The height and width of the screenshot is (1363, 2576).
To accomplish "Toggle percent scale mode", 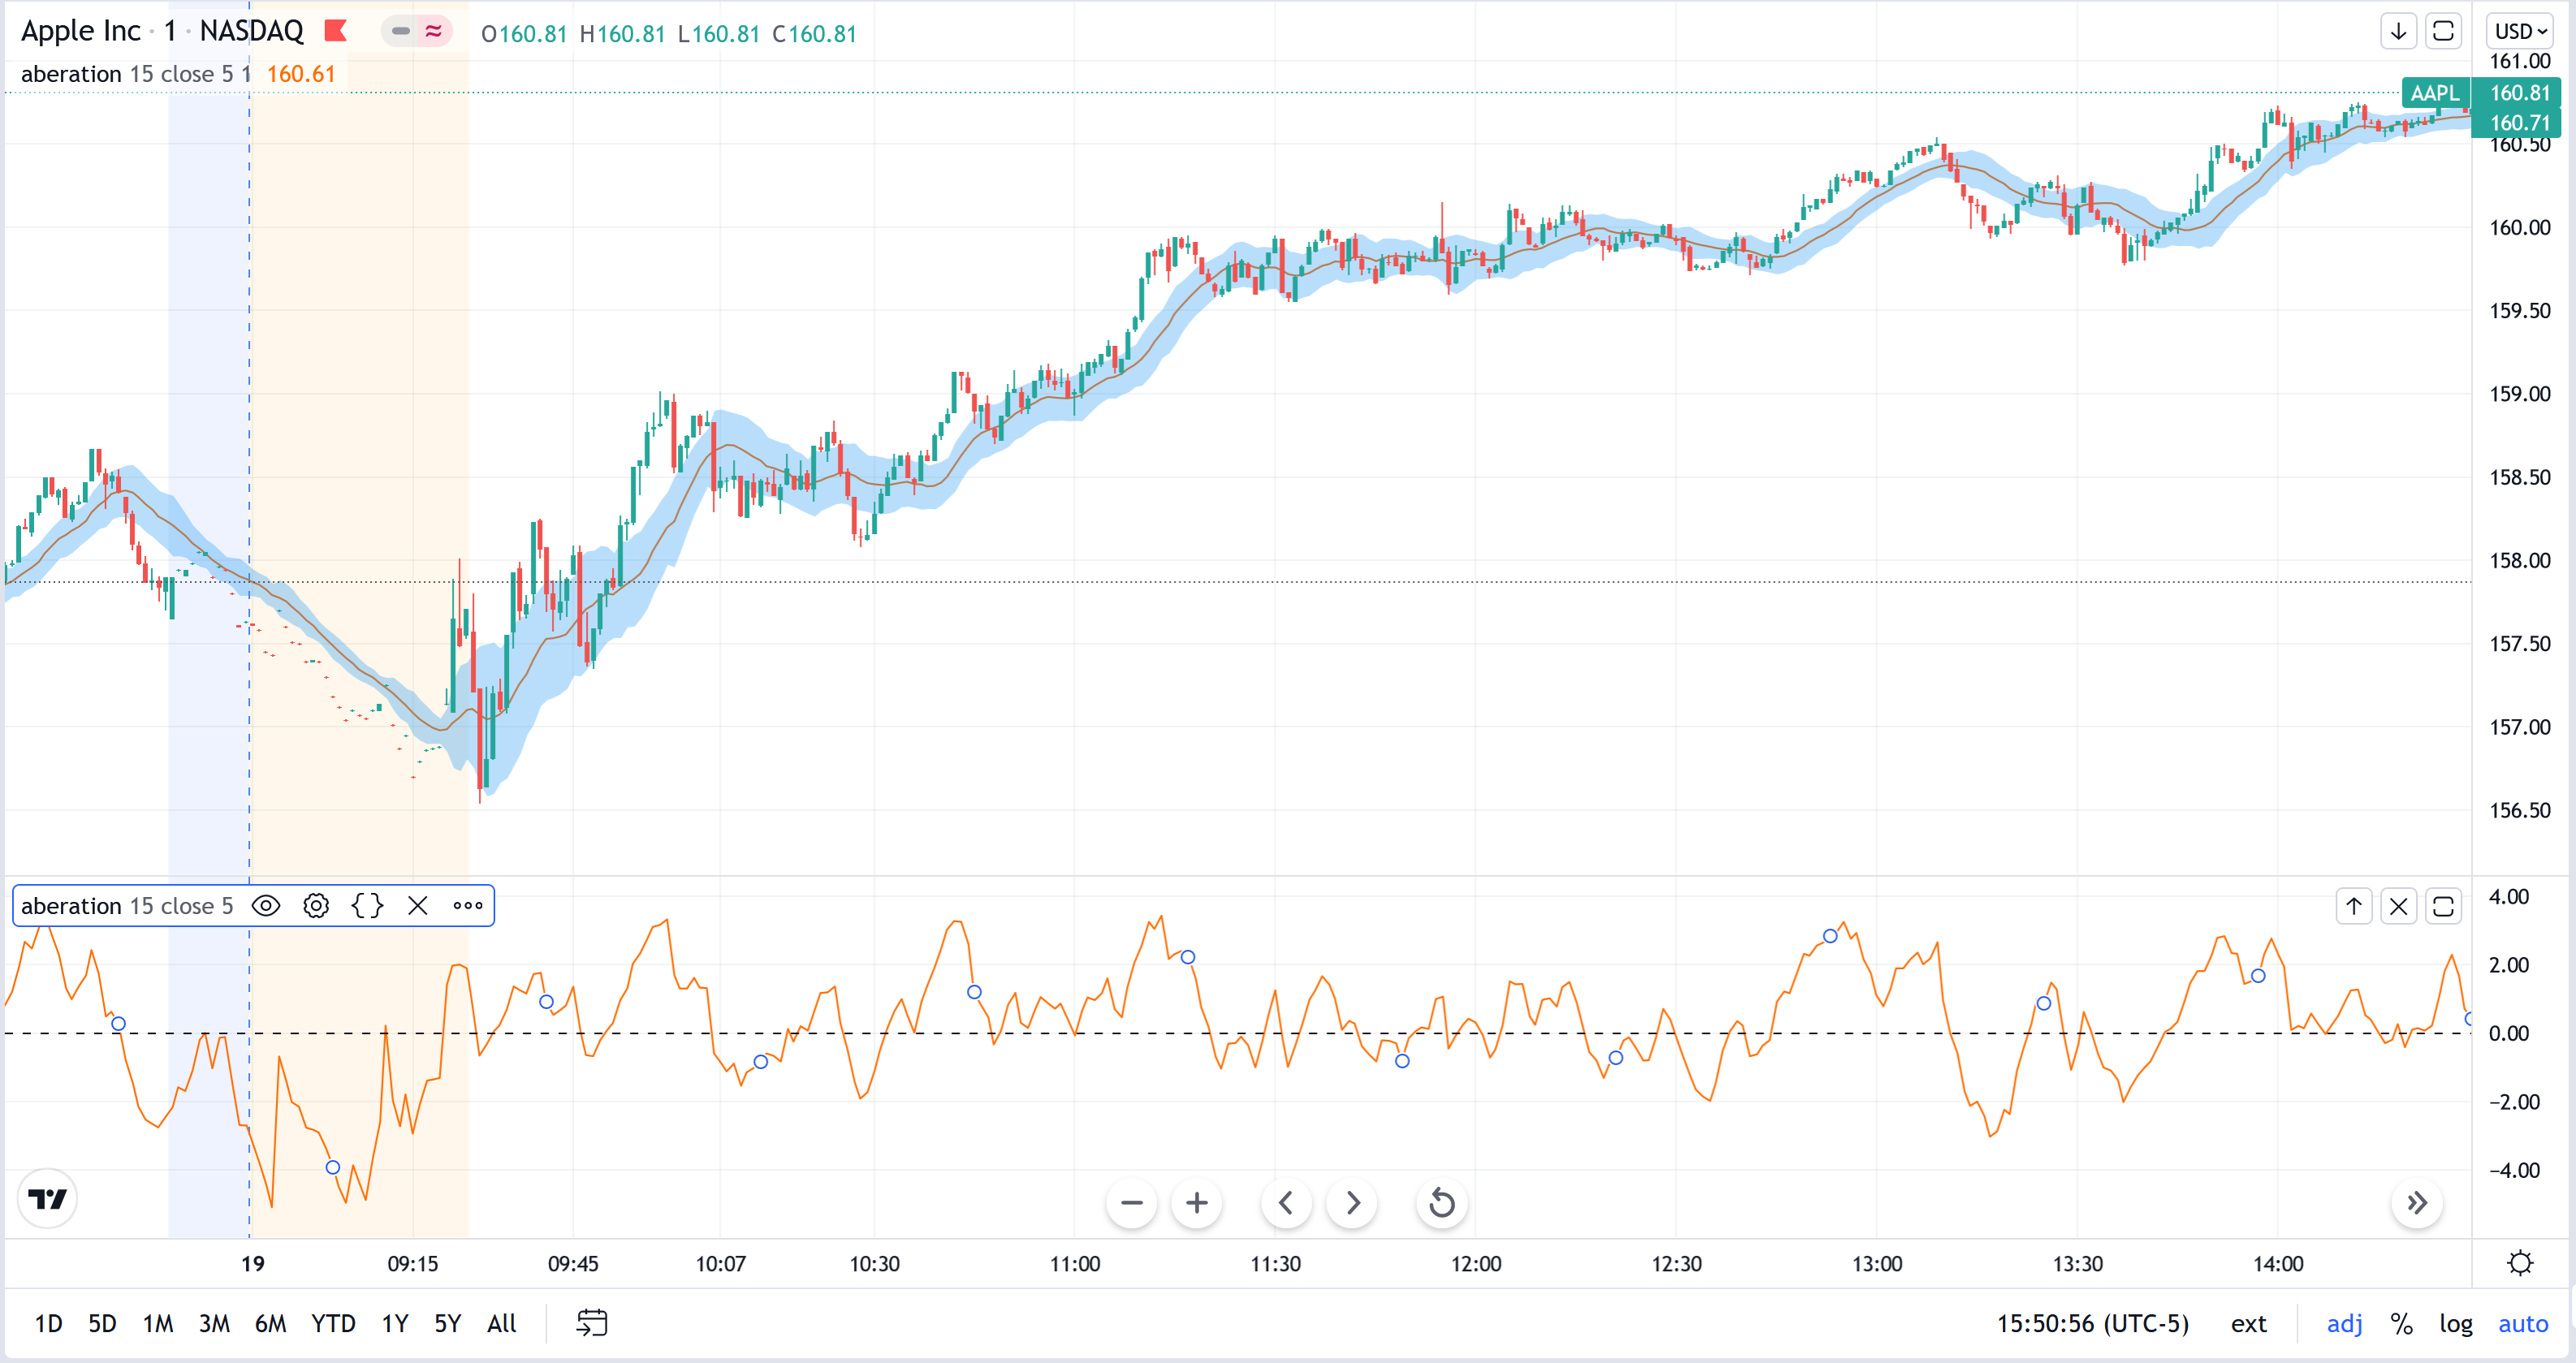I will click(x=2402, y=1324).
